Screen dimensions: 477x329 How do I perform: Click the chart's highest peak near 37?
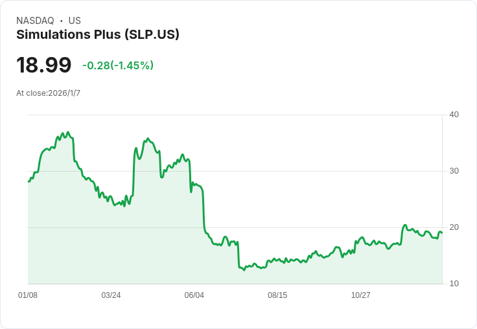(68, 132)
